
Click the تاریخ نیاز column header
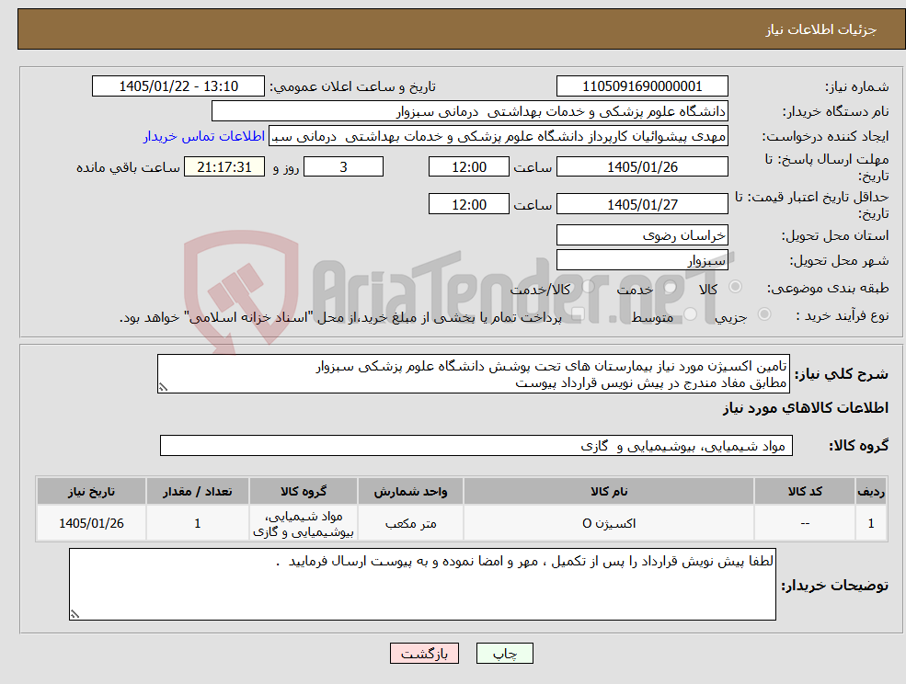coord(91,491)
